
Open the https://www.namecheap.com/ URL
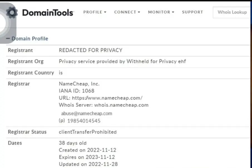[107, 98]
